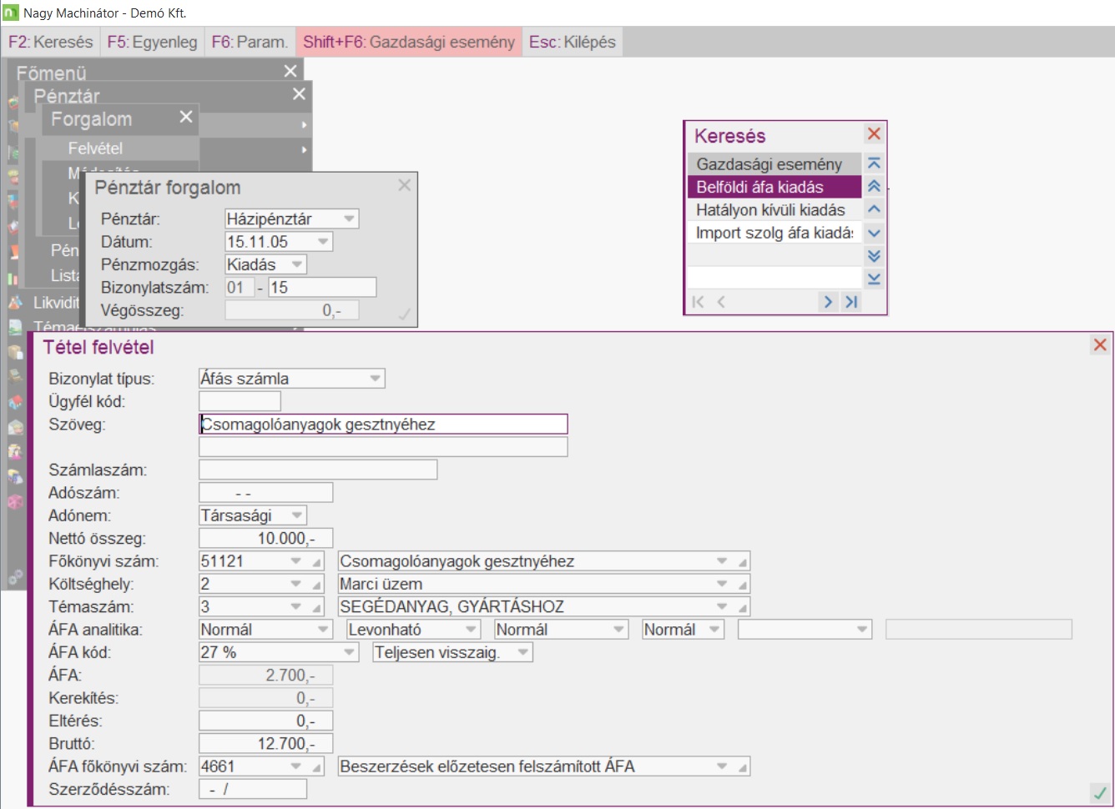Expand the SEGÉDANYAG, GYÁRTÁSHOZ dropdown

point(722,606)
